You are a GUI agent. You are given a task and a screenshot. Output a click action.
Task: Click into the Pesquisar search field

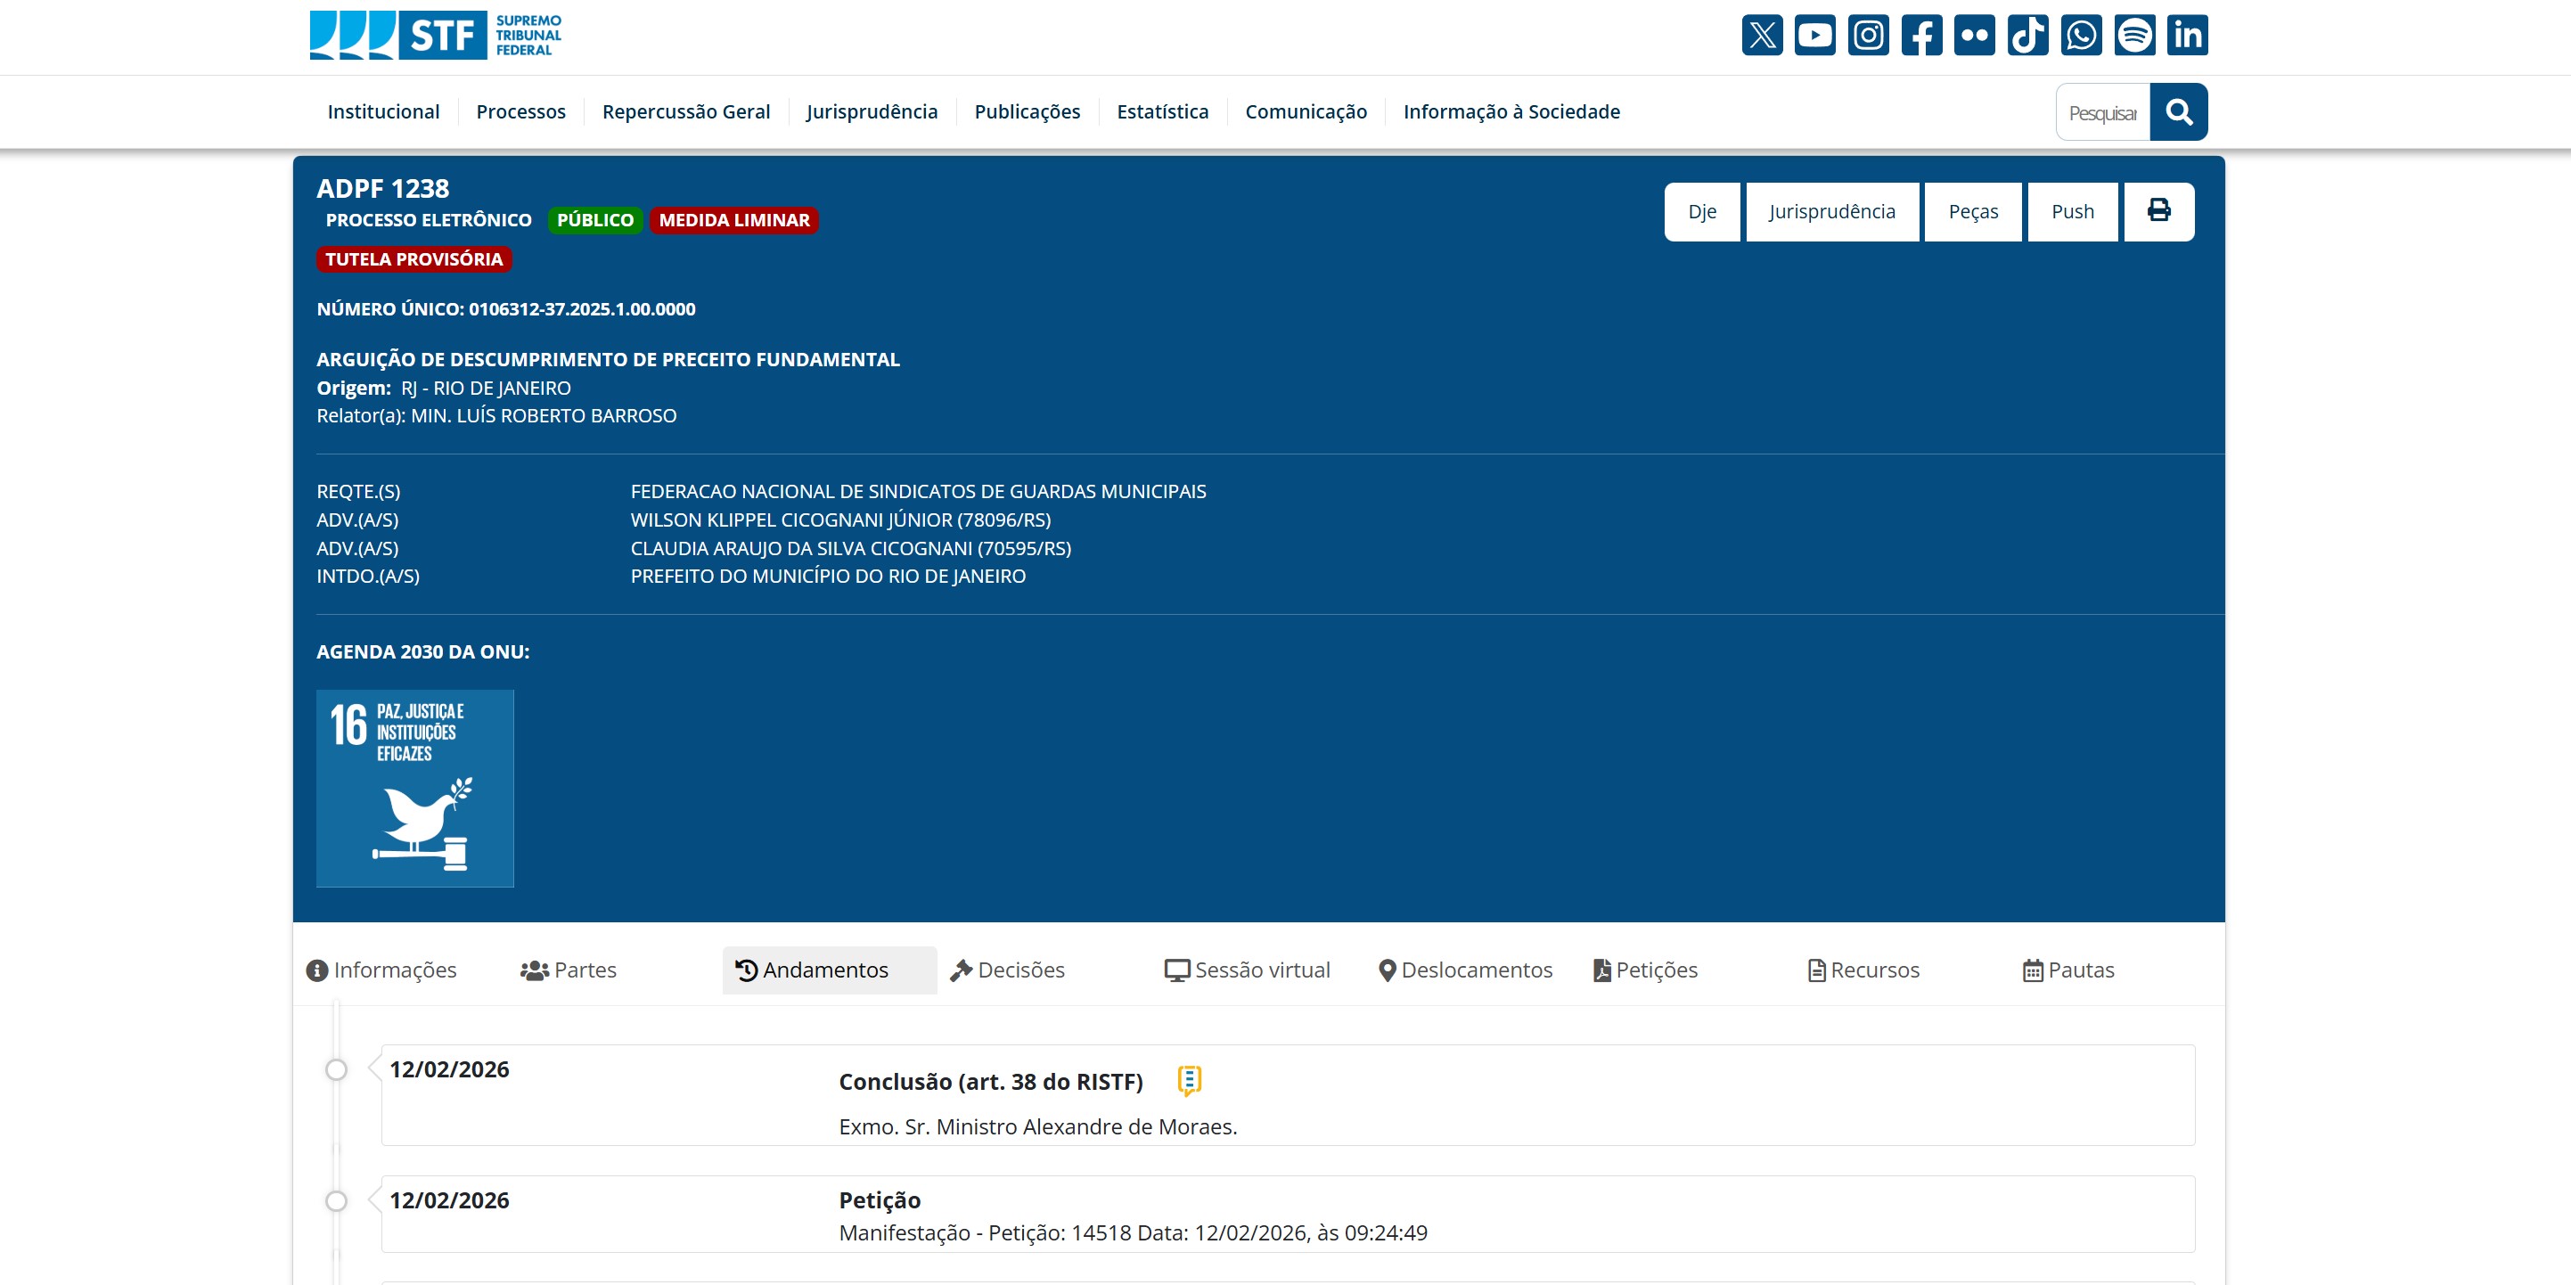[x=2102, y=113]
